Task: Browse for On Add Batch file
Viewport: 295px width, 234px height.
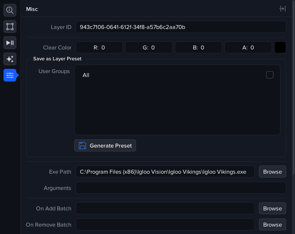Action: click(x=272, y=209)
